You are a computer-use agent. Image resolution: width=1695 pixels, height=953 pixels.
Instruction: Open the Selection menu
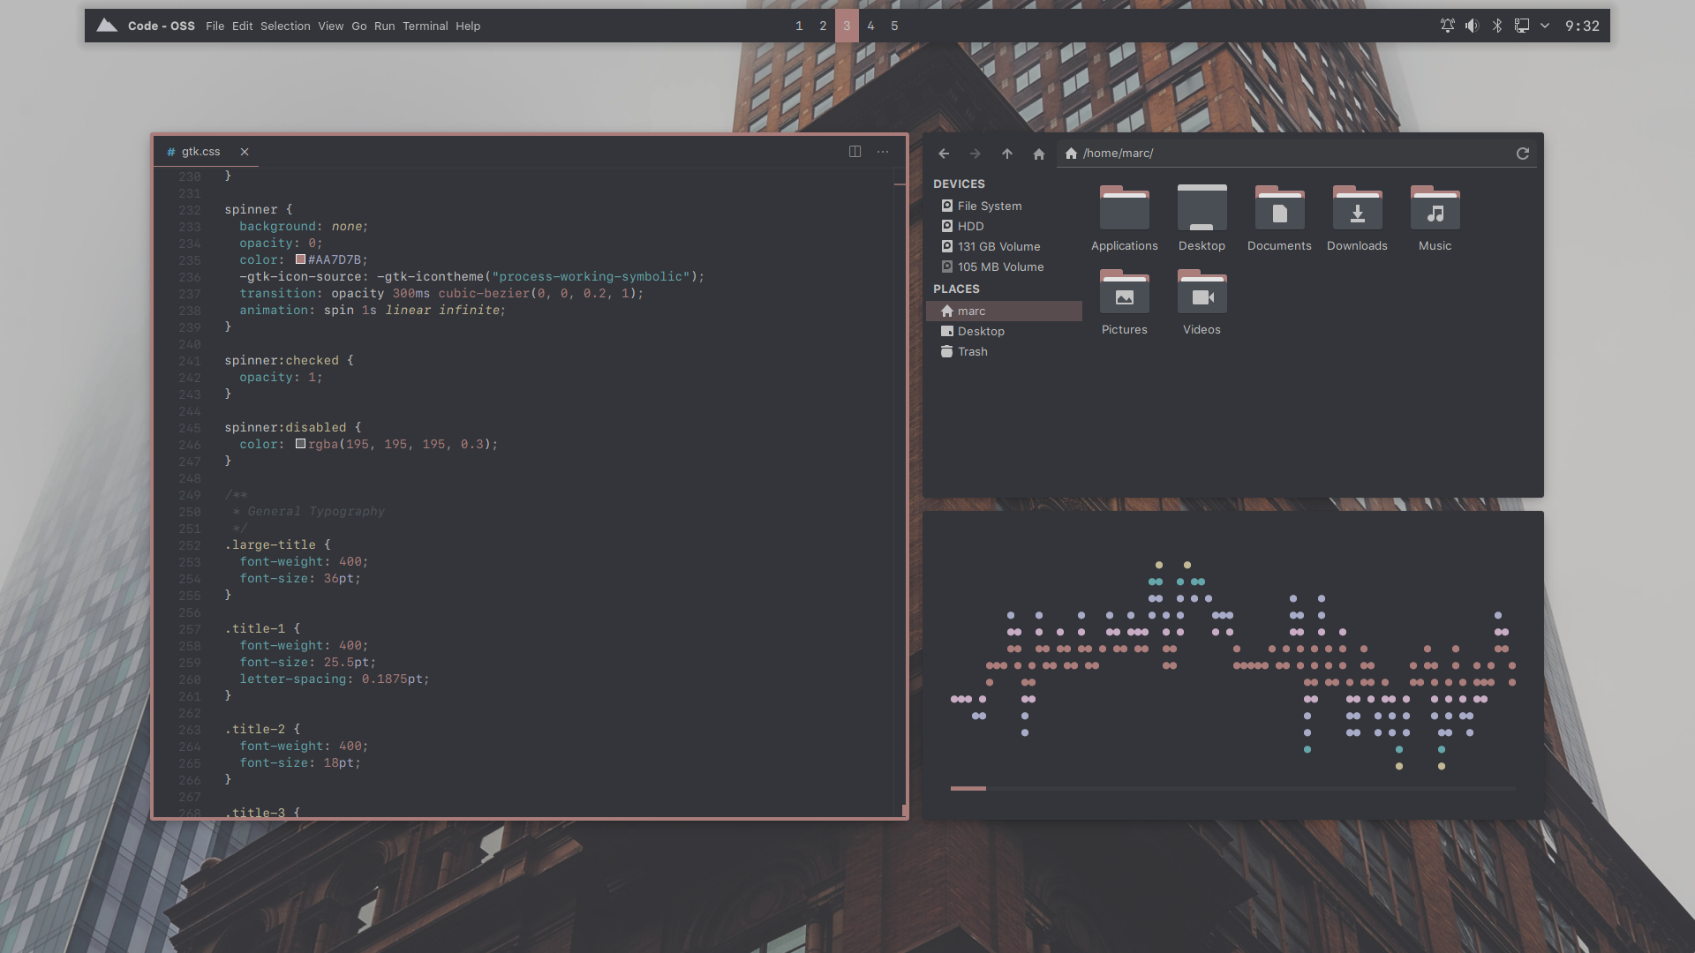coord(285,26)
